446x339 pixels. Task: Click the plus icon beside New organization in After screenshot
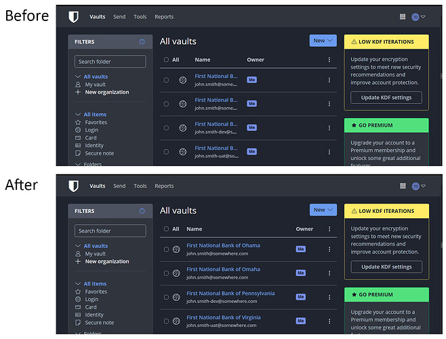tap(78, 261)
